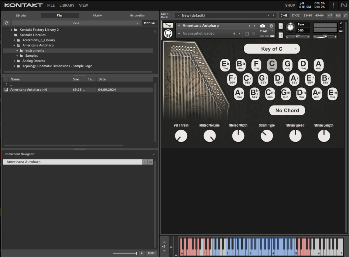
Task: Select previous multi arrow next to New (default)
Action: pyautogui.click(x=268, y=15)
